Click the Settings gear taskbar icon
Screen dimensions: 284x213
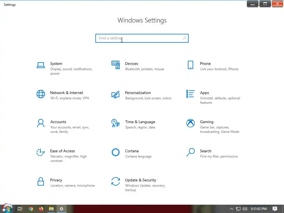[x=62, y=209]
